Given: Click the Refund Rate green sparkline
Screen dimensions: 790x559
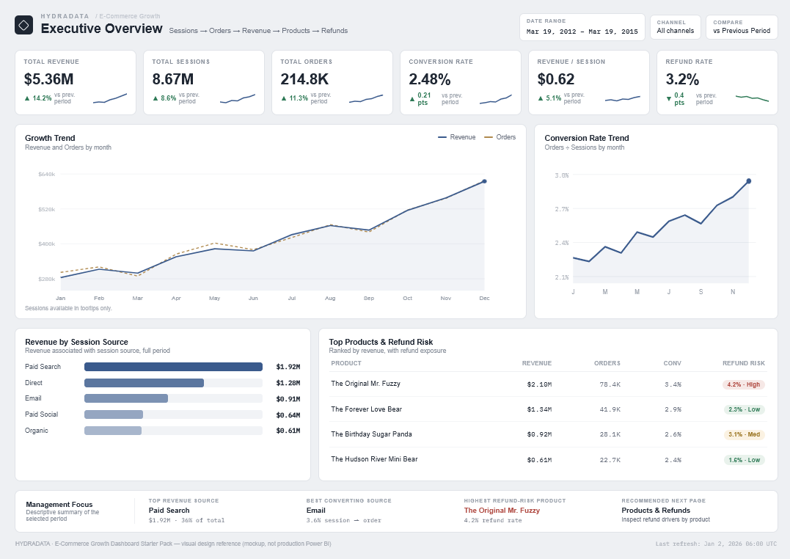Looking at the screenshot, I should 752,98.
